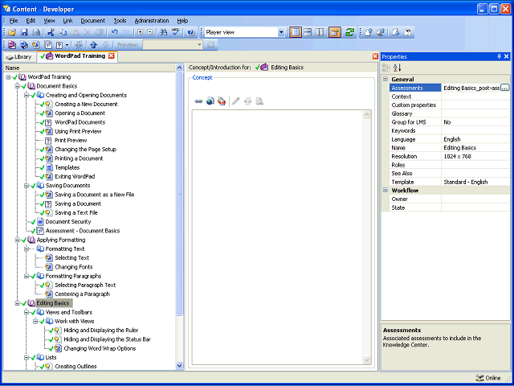Close the Properties pane
The image size is (514, 386).
[x=507, y=56]
